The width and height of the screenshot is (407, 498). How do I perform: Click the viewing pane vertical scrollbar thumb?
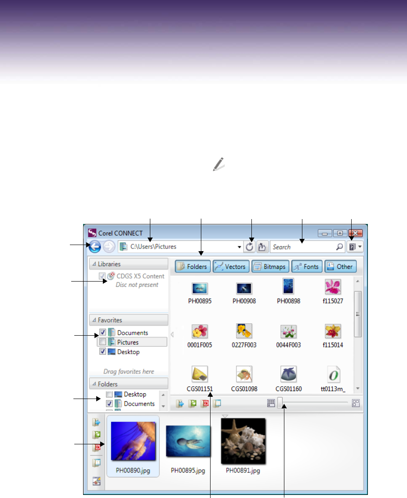coord(358,314)
